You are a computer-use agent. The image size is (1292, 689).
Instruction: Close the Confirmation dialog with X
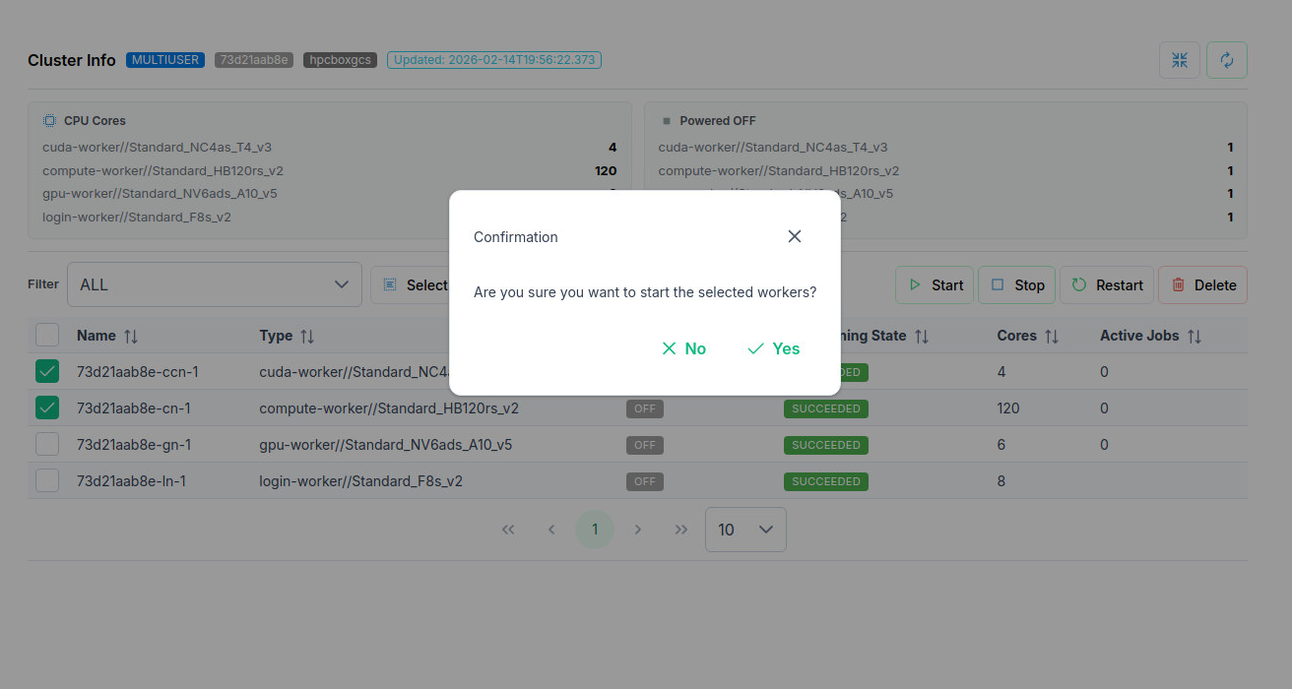click(795, 236)
